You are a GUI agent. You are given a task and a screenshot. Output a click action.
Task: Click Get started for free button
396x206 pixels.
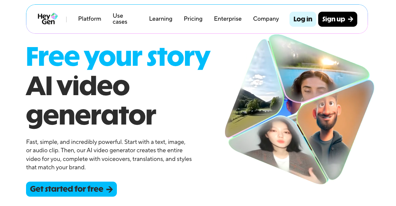point(71,189)
